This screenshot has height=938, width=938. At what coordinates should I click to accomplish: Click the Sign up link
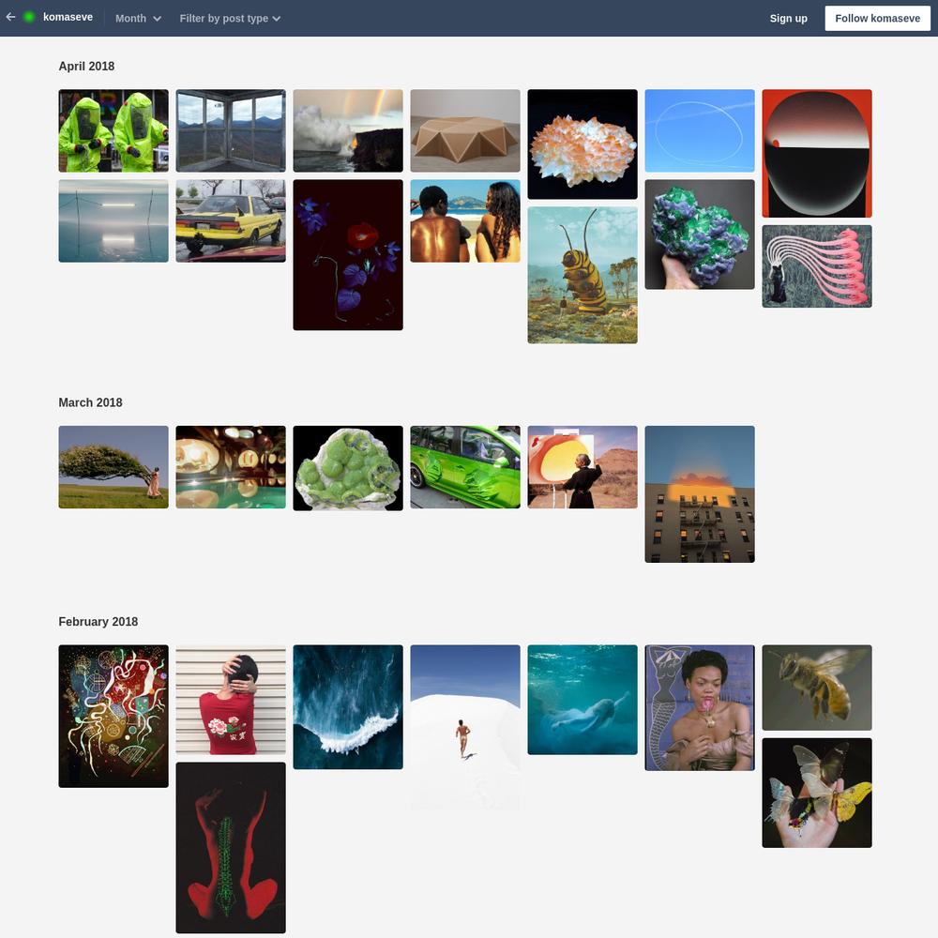coord(789,19)
